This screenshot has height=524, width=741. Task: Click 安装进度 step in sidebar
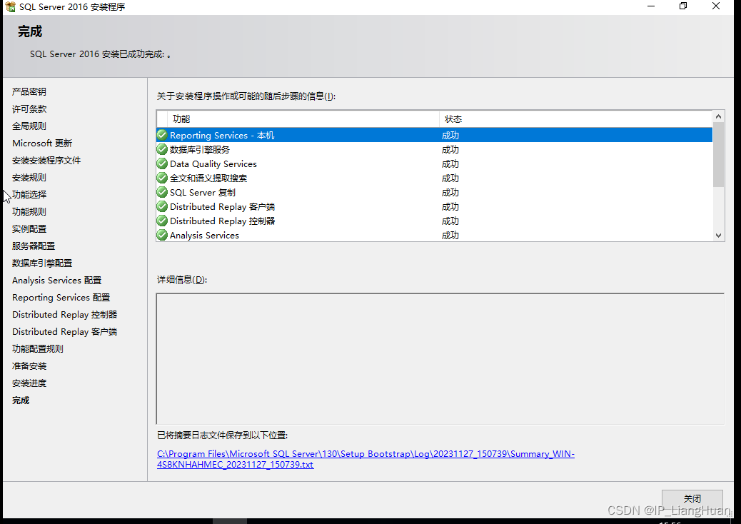point(29,383)
